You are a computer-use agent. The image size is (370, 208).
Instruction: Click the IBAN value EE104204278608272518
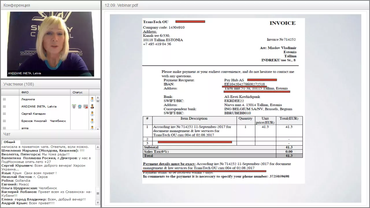pyautogui.click(x=245, y=84)
